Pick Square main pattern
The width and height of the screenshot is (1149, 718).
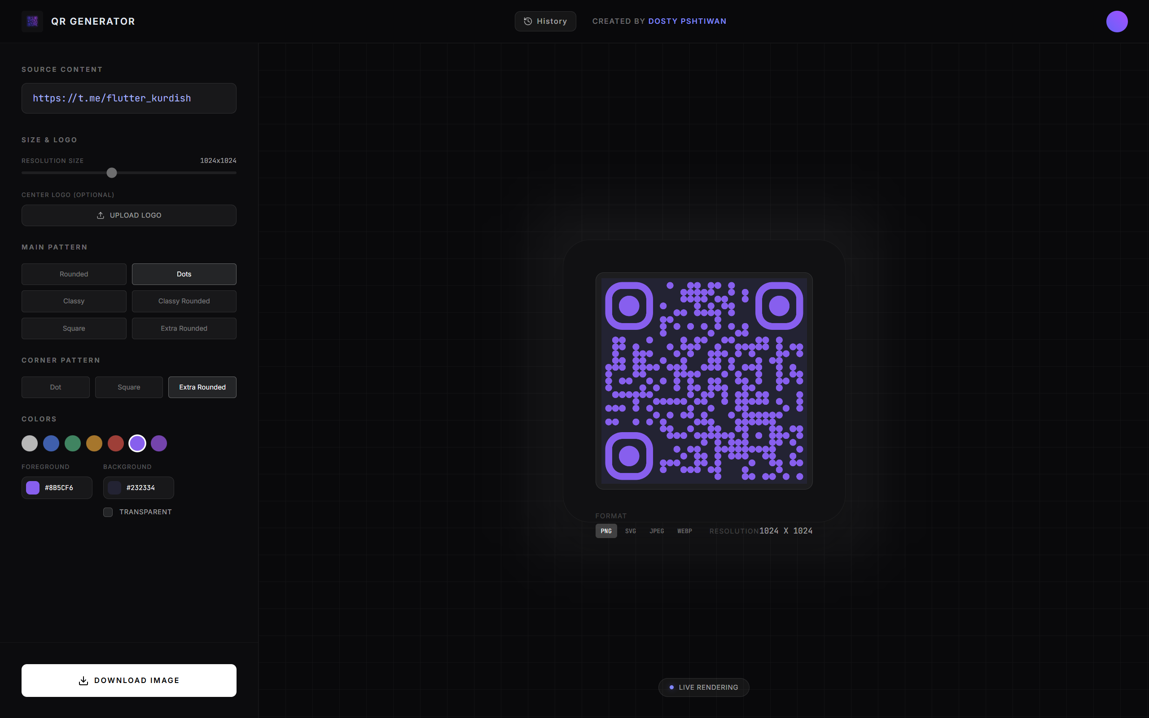(x=74, y=328)
